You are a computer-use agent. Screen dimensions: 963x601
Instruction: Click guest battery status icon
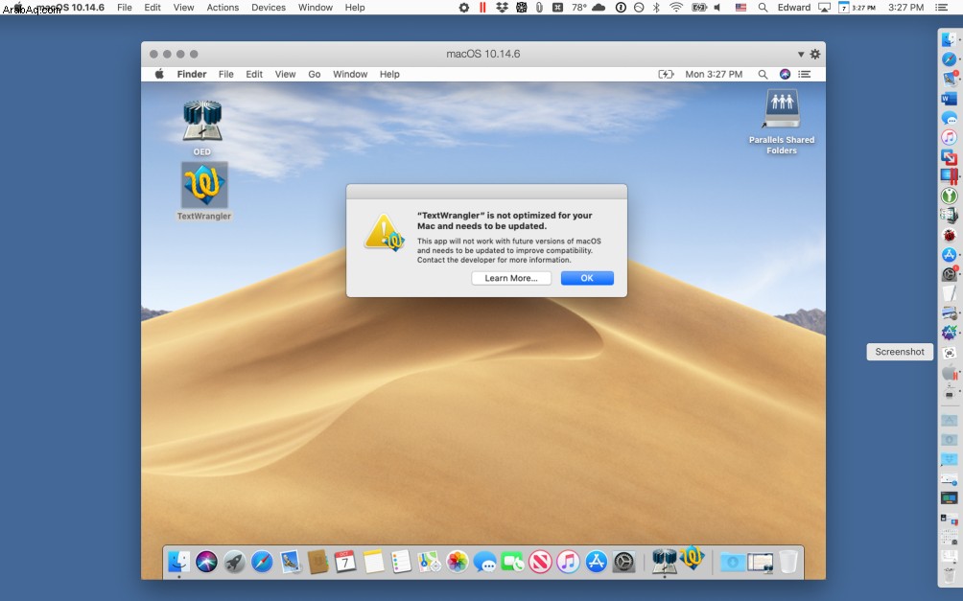click(x=666, y=74)
